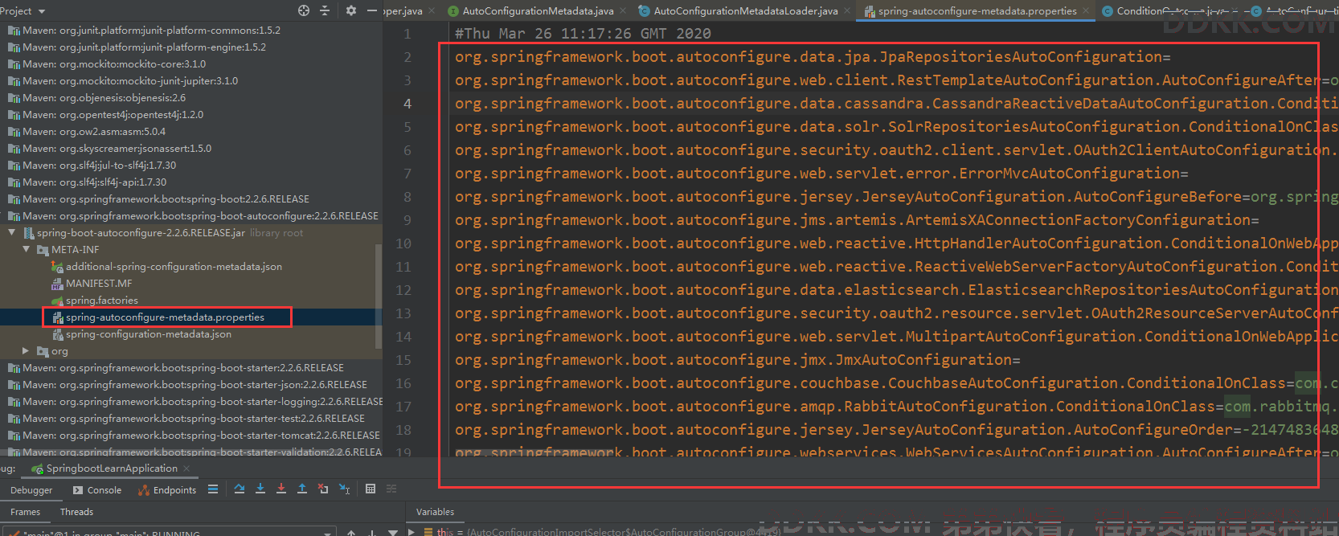Close spring-autoconfigure-metadata.properties tab

(x=1086, y=11)
